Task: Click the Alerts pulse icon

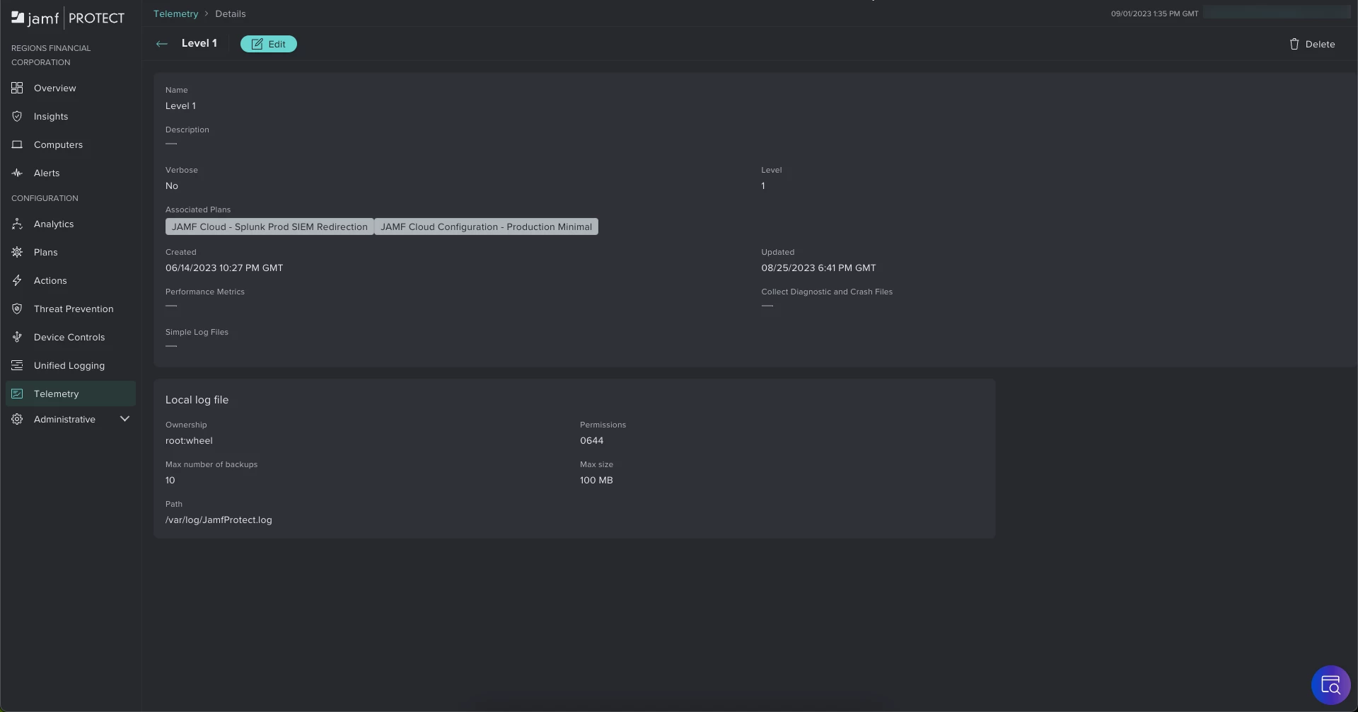Action: [17, 173]
